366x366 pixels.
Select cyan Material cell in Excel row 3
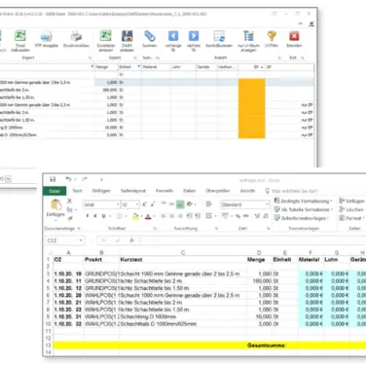coord(311,274)
